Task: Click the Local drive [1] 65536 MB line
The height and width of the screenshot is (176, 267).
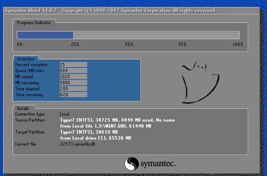Action: pos(96,138)
